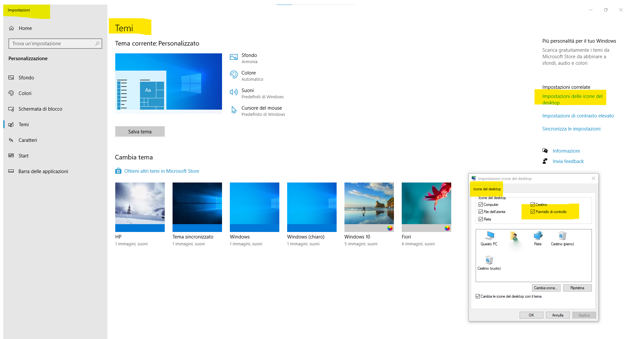Screen dimensions: 628x339
Task: Open Impostazioni delle icone del desktop link
Action: (572, 100)
